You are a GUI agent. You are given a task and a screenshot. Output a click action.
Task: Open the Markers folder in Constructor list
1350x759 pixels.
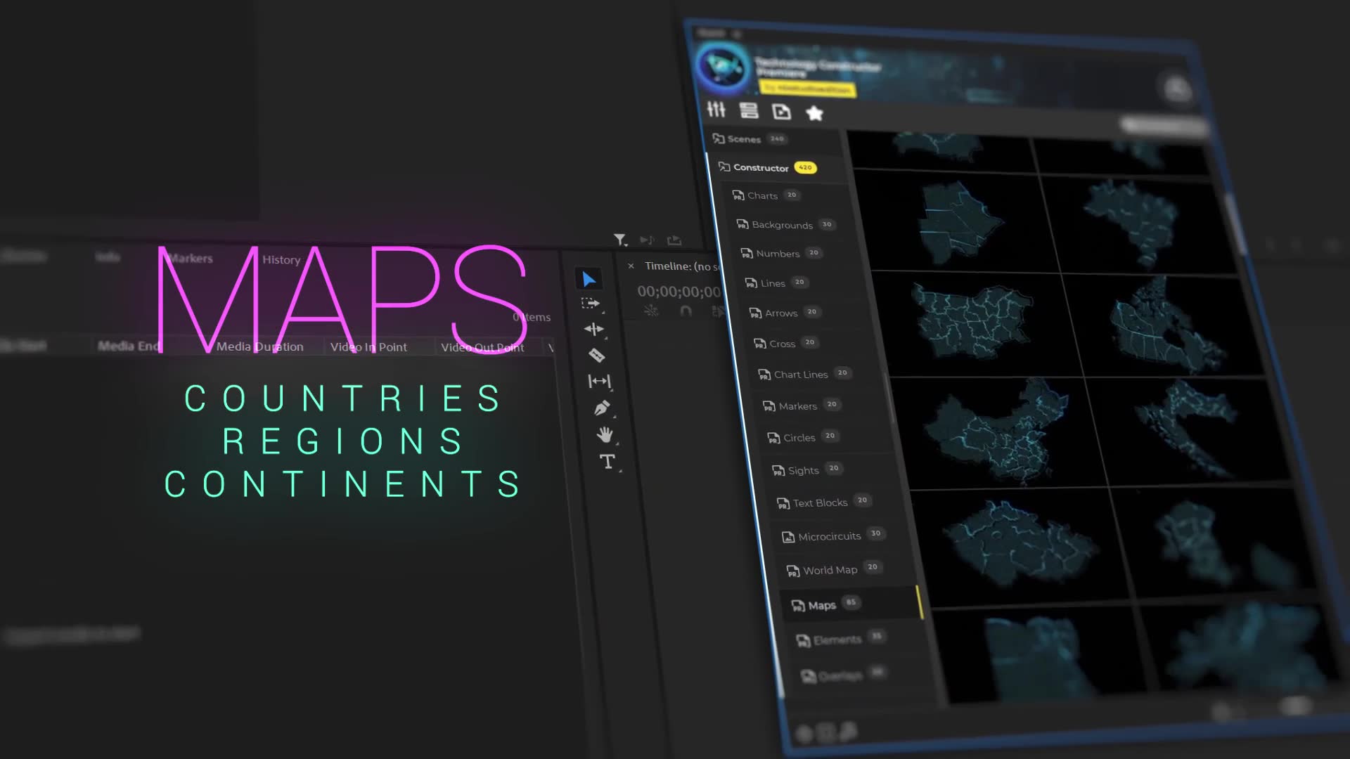tap(802, 406)
